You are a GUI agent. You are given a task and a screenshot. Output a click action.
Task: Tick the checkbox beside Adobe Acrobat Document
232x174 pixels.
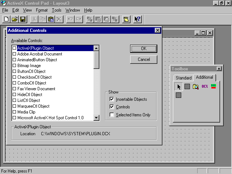coord(14,54)
